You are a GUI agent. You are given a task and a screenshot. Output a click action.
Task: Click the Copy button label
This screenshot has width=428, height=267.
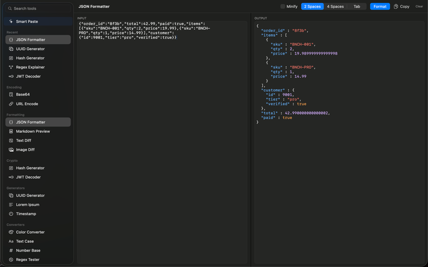[x=405, y=7]
